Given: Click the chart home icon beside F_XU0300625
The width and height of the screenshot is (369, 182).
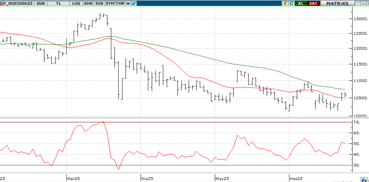Looking at the screenshot, I should point(2,3).
